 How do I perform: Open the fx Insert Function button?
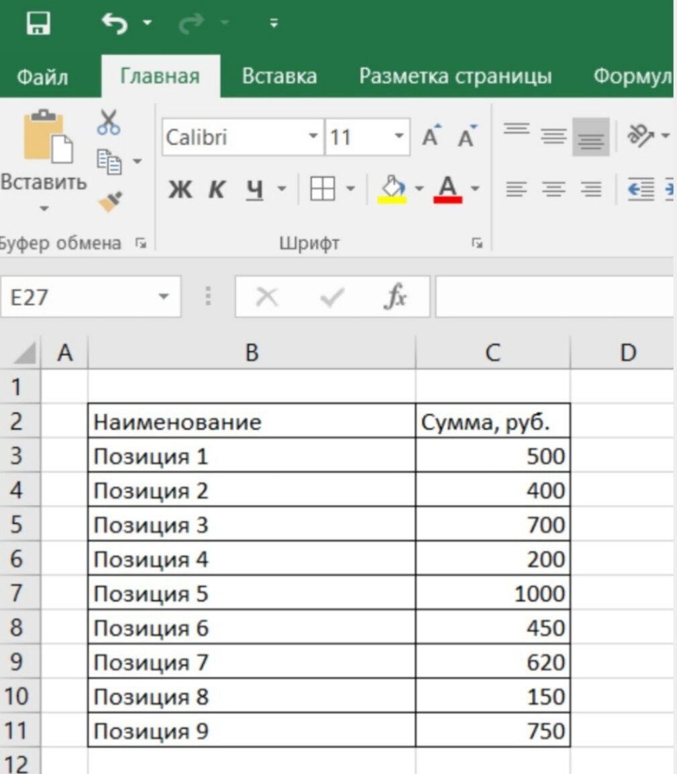(397, 296)
